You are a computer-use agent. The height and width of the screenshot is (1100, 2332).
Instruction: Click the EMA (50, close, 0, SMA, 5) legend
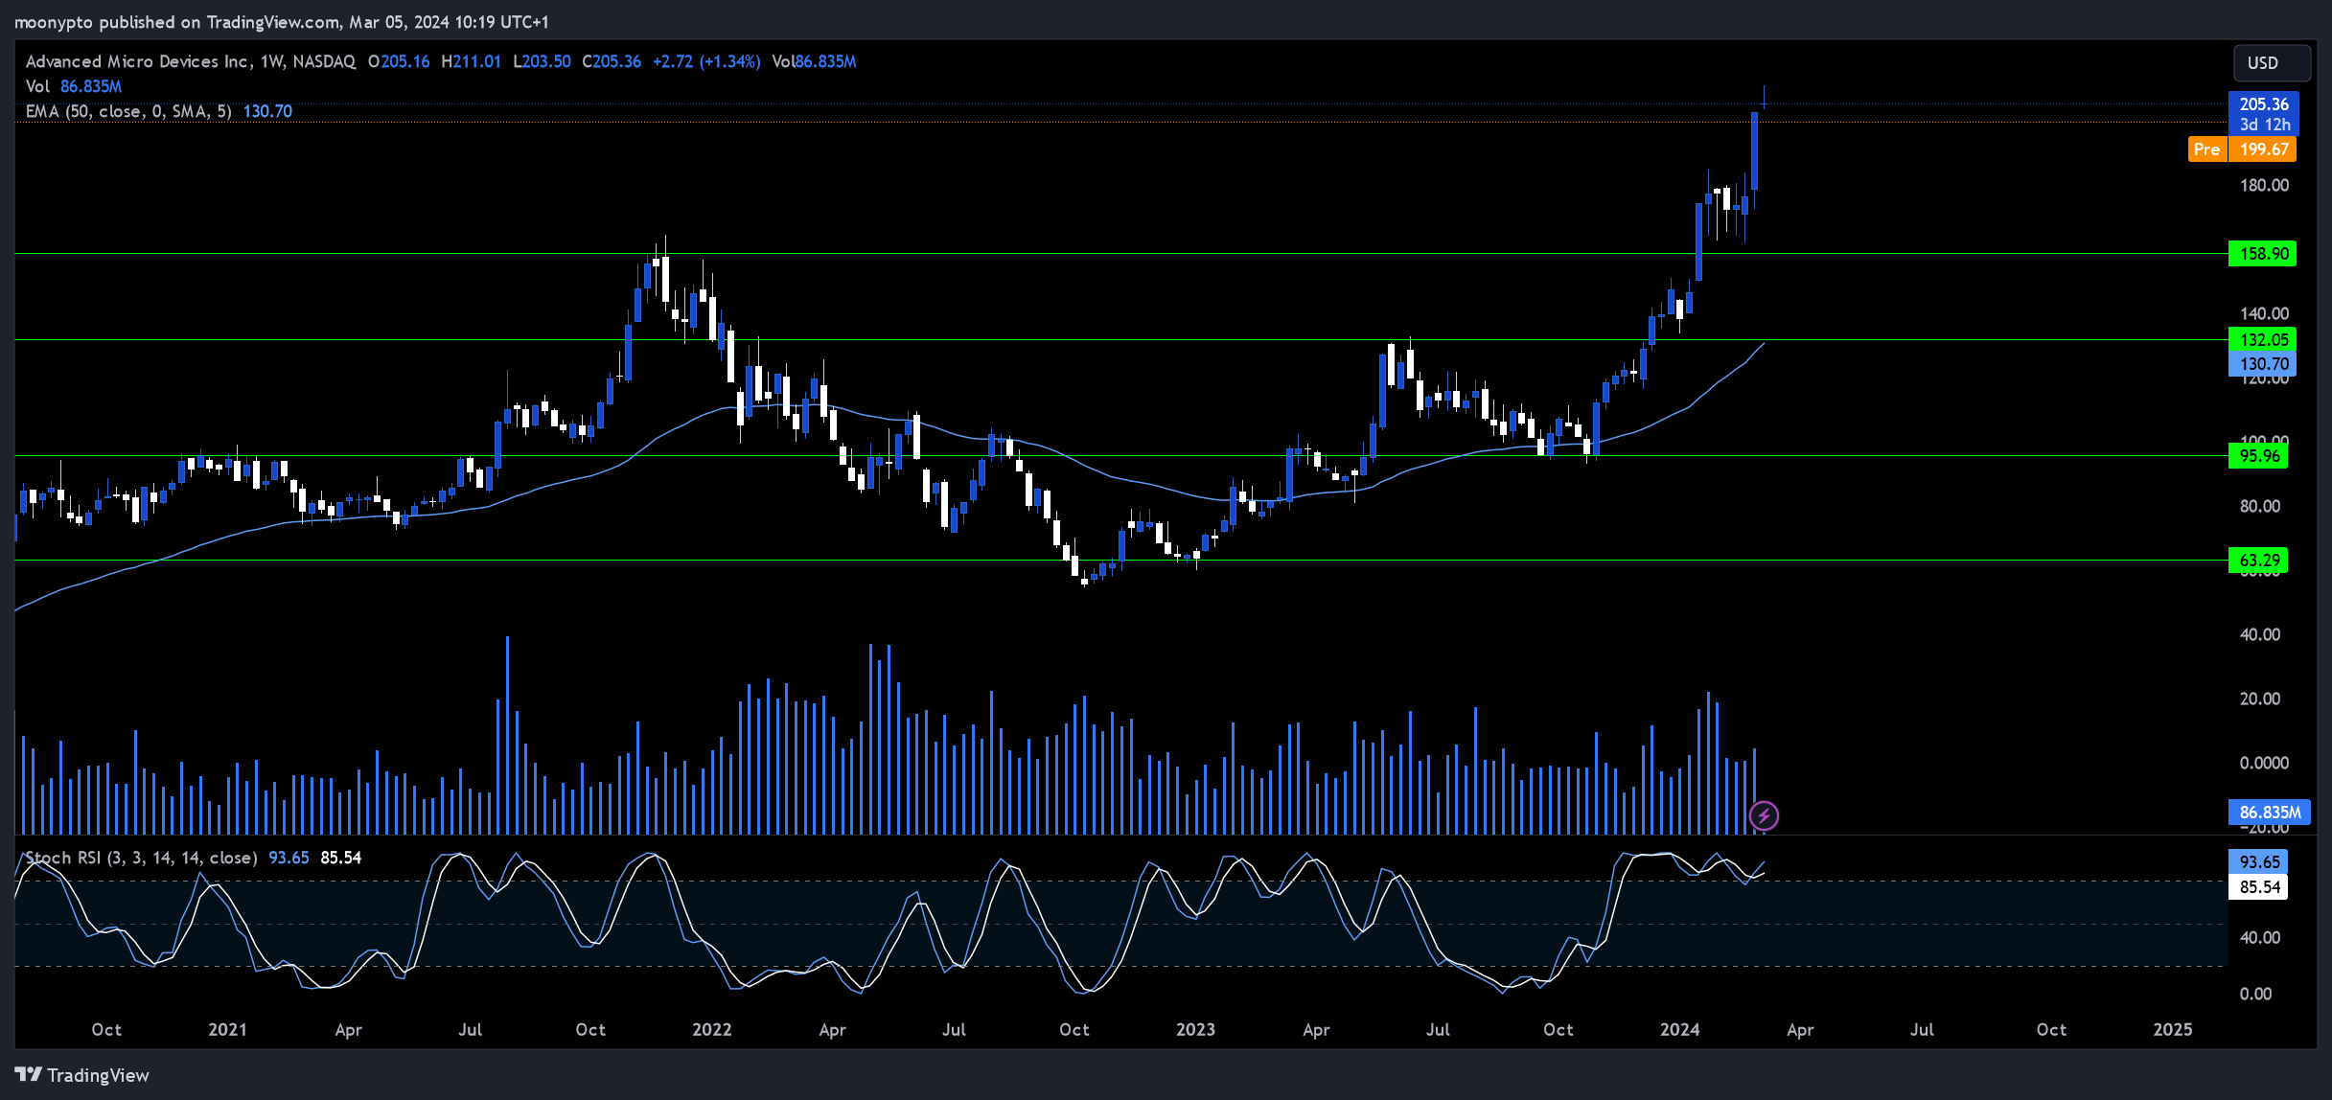[128, 111]
